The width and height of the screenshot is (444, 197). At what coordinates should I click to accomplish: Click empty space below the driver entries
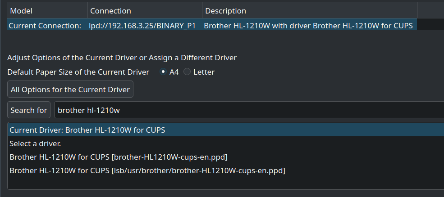coord(225,184)
